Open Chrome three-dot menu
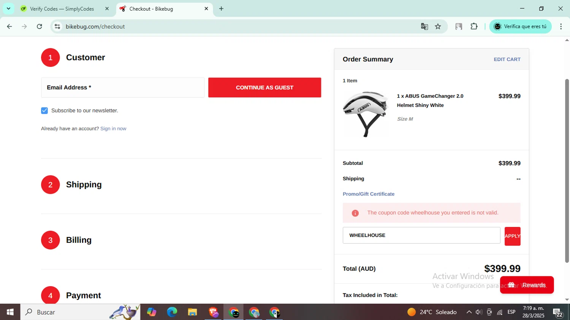 [x=561, y=27]
